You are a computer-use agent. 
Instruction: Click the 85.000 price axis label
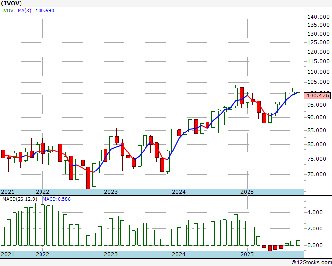(x=316, y=131)
